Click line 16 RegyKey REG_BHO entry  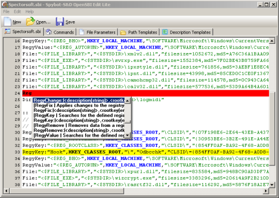[x=146, y=41]
